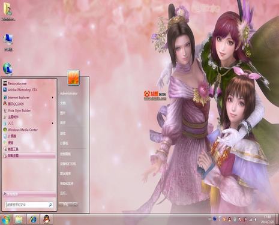
Task: Open 控制面板 Control Panel in Start menu
Action: [x=65, y=154]
